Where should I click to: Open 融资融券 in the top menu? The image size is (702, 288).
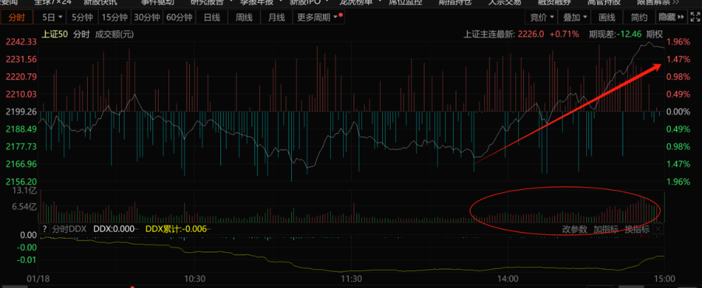[554, 2]
